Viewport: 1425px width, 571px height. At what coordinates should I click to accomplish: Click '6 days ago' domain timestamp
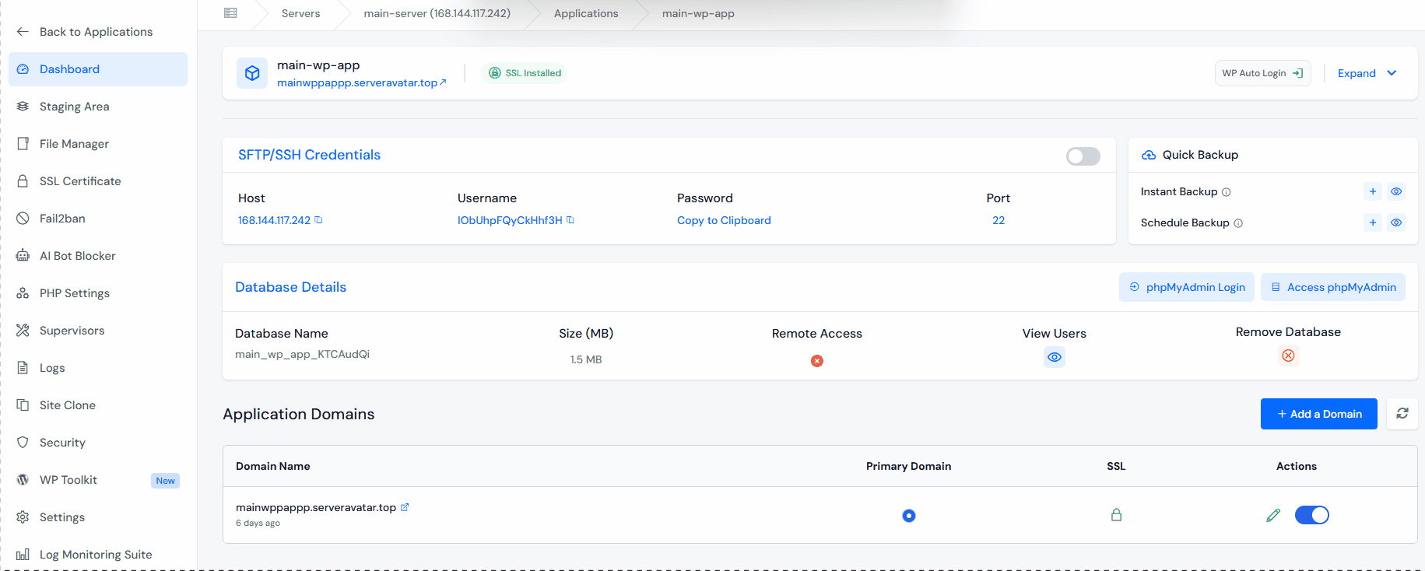pos(258,524)
